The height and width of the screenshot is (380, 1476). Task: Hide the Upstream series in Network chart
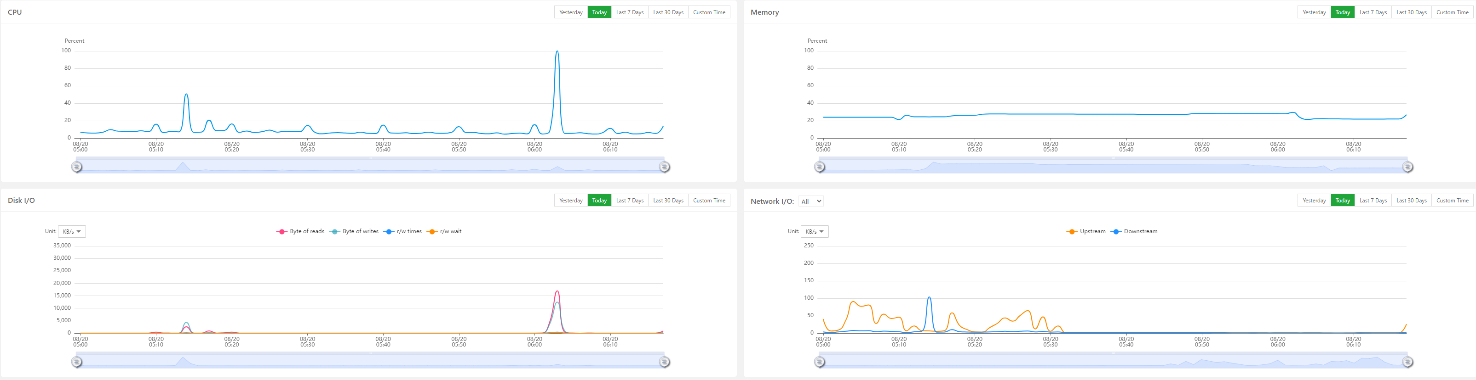point(1086,231)
